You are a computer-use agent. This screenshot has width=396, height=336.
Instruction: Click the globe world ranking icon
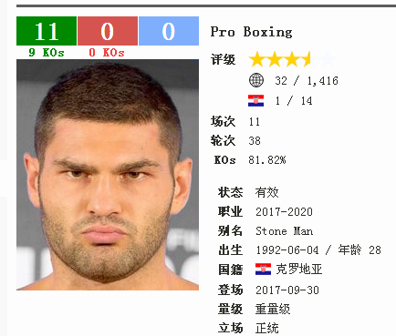[x=256, y=80]
